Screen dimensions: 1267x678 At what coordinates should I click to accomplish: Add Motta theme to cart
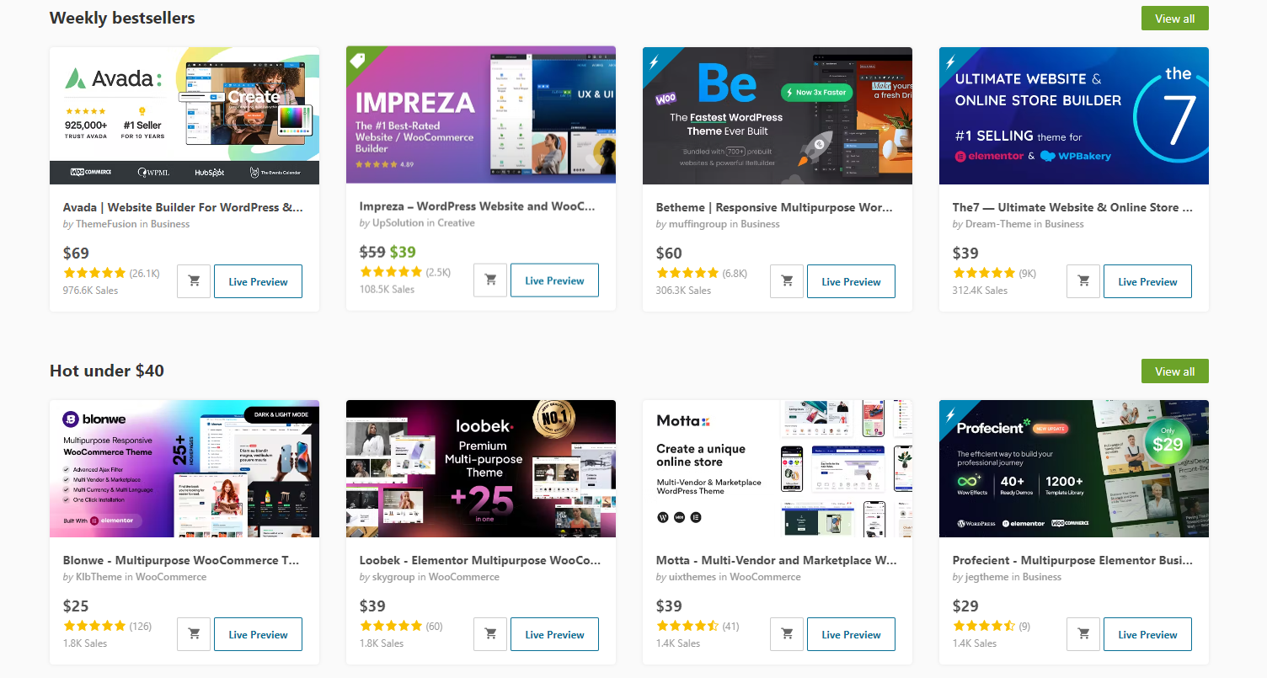[787, 634]
